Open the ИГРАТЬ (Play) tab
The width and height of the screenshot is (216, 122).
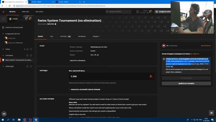tap(12, 12)
